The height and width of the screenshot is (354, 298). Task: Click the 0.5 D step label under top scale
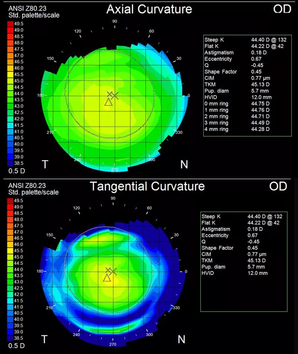pos(16,171)
